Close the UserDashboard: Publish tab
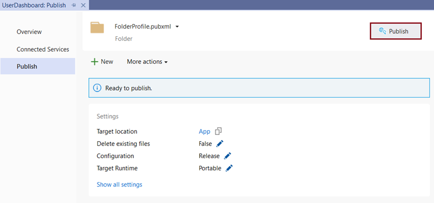Viewport: 434px width, 203px height. coord(83,5)
